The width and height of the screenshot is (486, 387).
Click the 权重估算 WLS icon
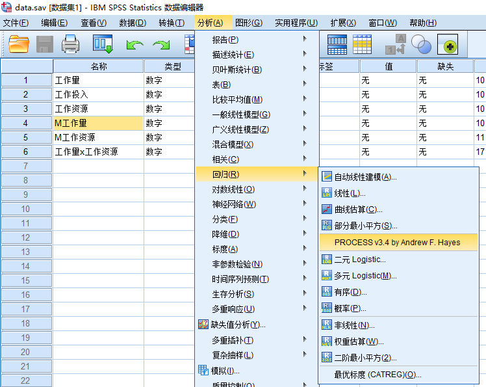click(x=327, y=341)
